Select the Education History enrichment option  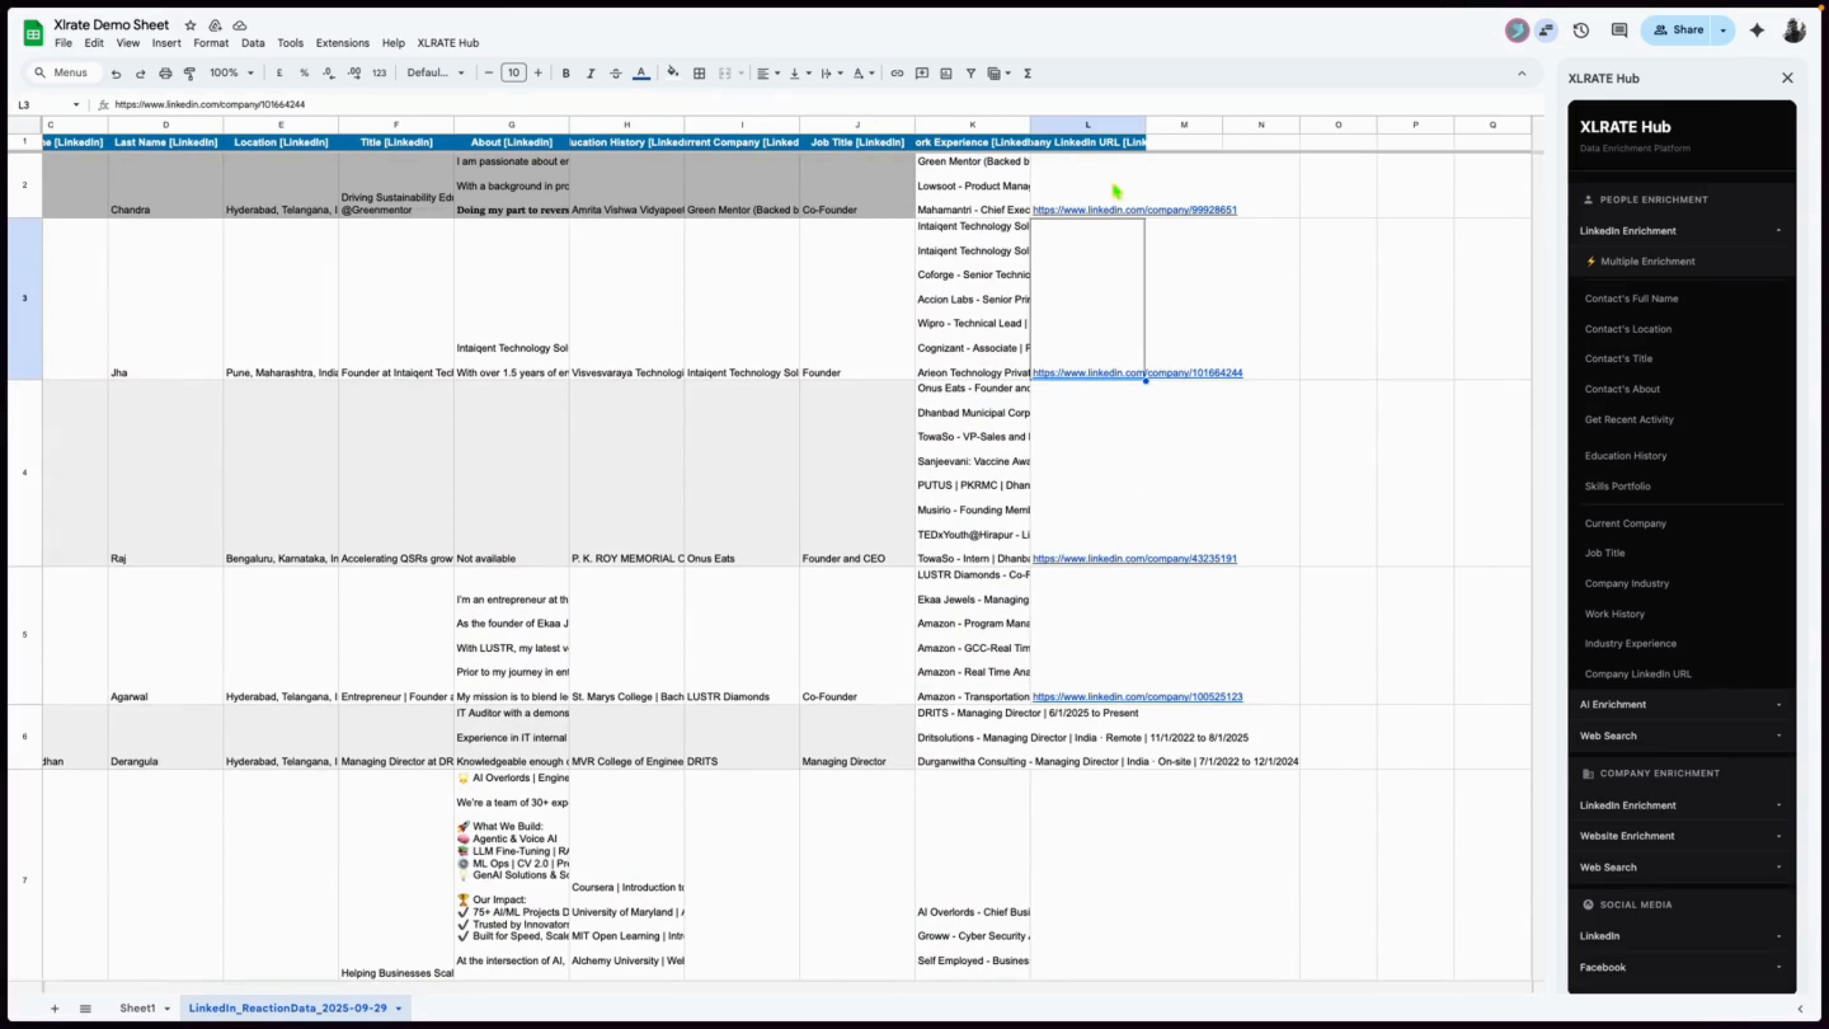tap(1626, 455)
